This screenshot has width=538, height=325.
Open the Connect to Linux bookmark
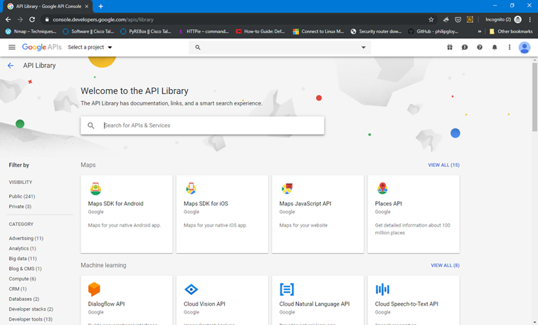pos(318,31)
